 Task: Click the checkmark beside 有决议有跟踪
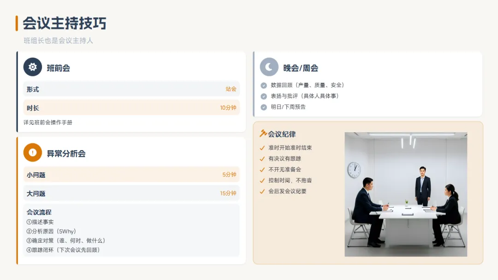[262, 159]
